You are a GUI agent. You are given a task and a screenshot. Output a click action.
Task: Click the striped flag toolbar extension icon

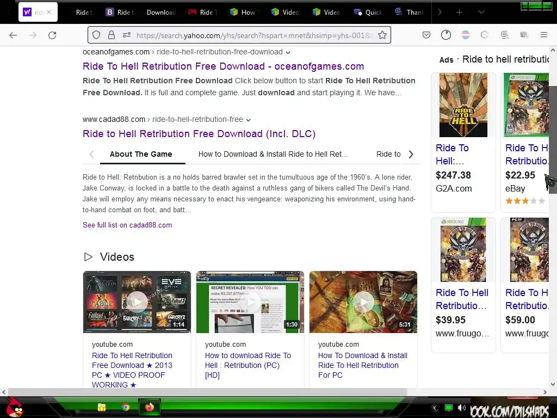466,35
